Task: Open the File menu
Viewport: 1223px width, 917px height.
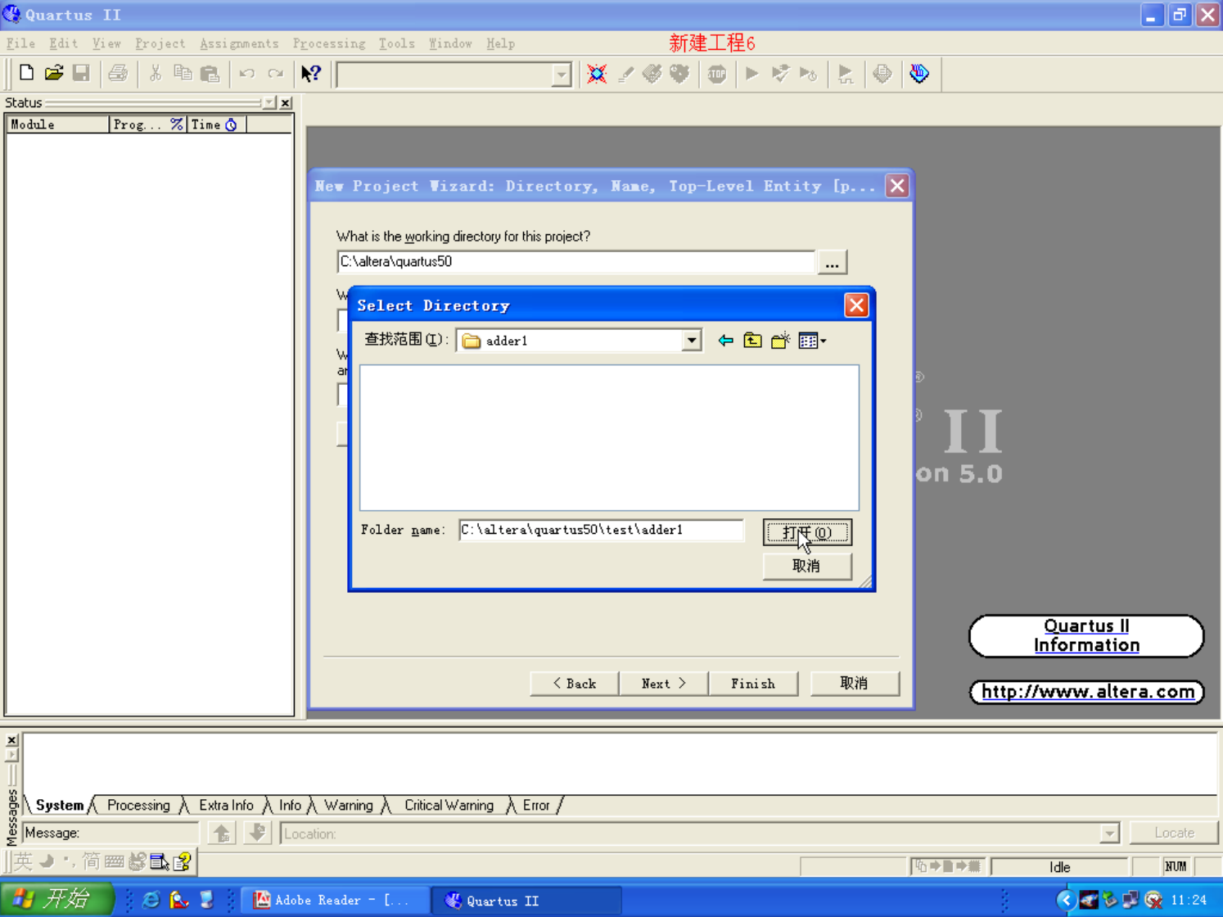Action: 20,43
